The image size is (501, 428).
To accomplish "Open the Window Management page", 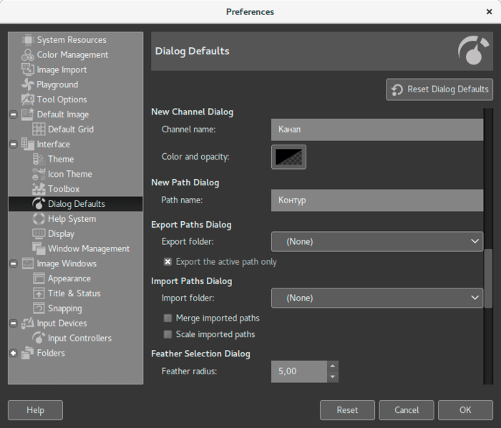I will [x=89, y=249].
